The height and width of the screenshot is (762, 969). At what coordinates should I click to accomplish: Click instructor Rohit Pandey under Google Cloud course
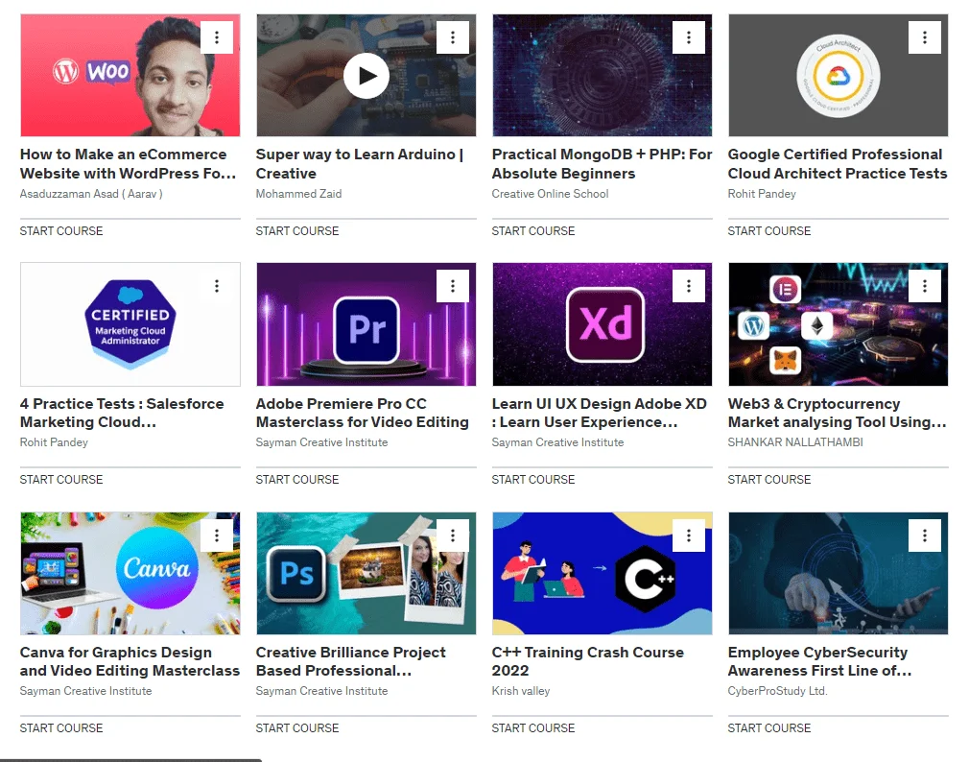coord(762,194)
